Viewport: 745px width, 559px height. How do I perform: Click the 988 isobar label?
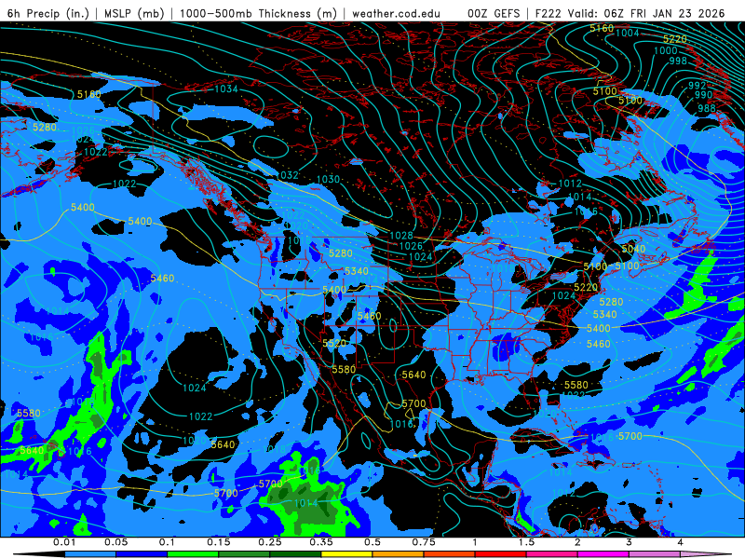tap(707, 108)
